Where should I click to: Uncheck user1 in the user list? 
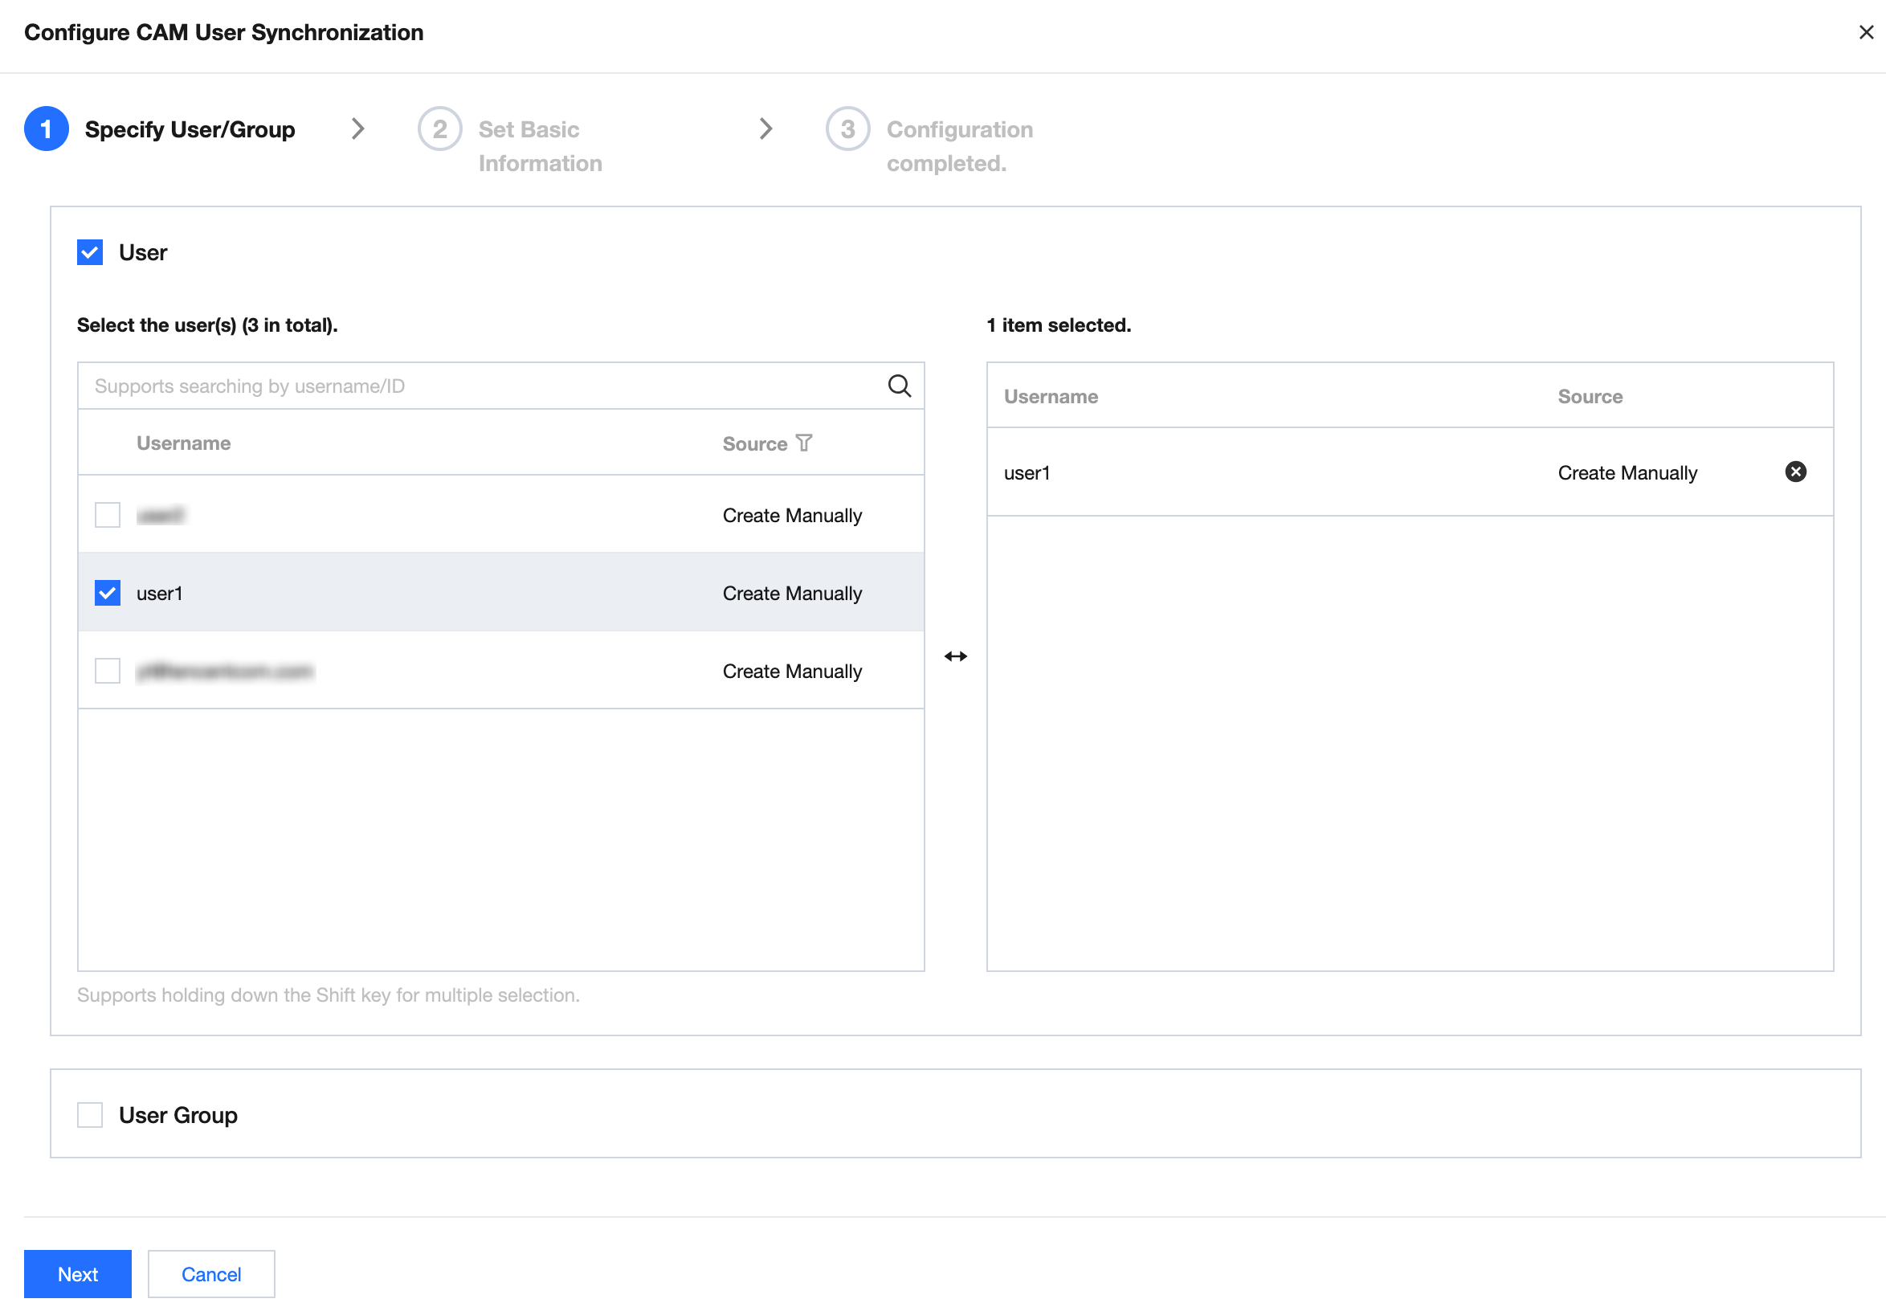(107, 592)
